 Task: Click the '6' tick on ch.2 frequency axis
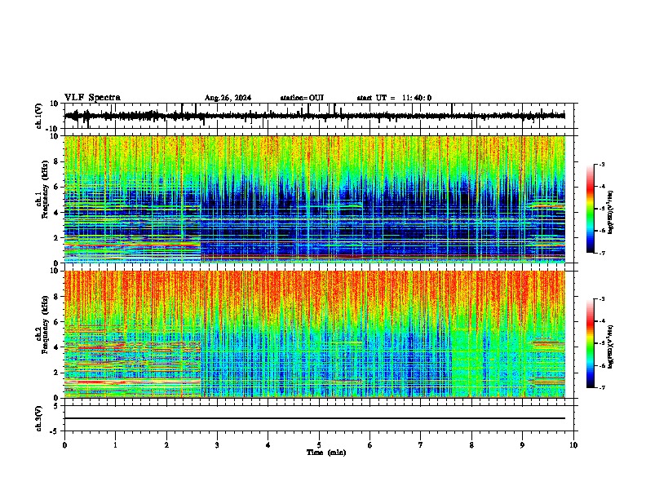(57, 321)
